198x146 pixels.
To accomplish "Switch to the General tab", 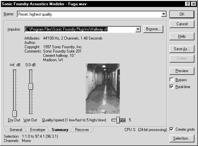I will 16,130.
